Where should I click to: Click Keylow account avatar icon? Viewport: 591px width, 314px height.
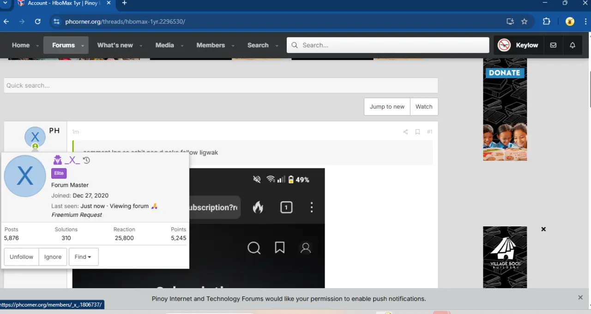coord(504,45)
